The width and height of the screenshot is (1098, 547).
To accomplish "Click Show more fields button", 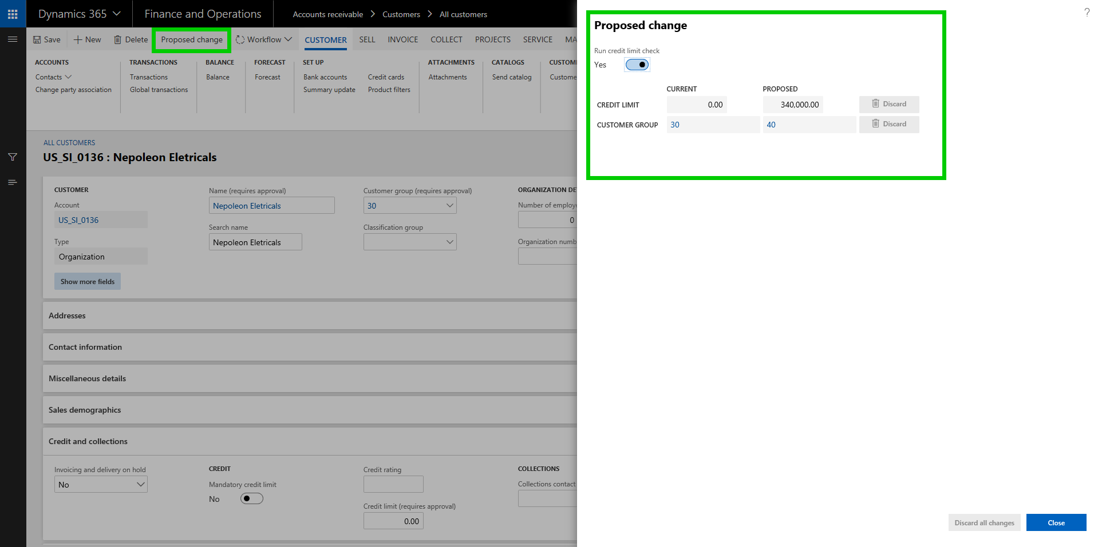I will pos(88,281).
